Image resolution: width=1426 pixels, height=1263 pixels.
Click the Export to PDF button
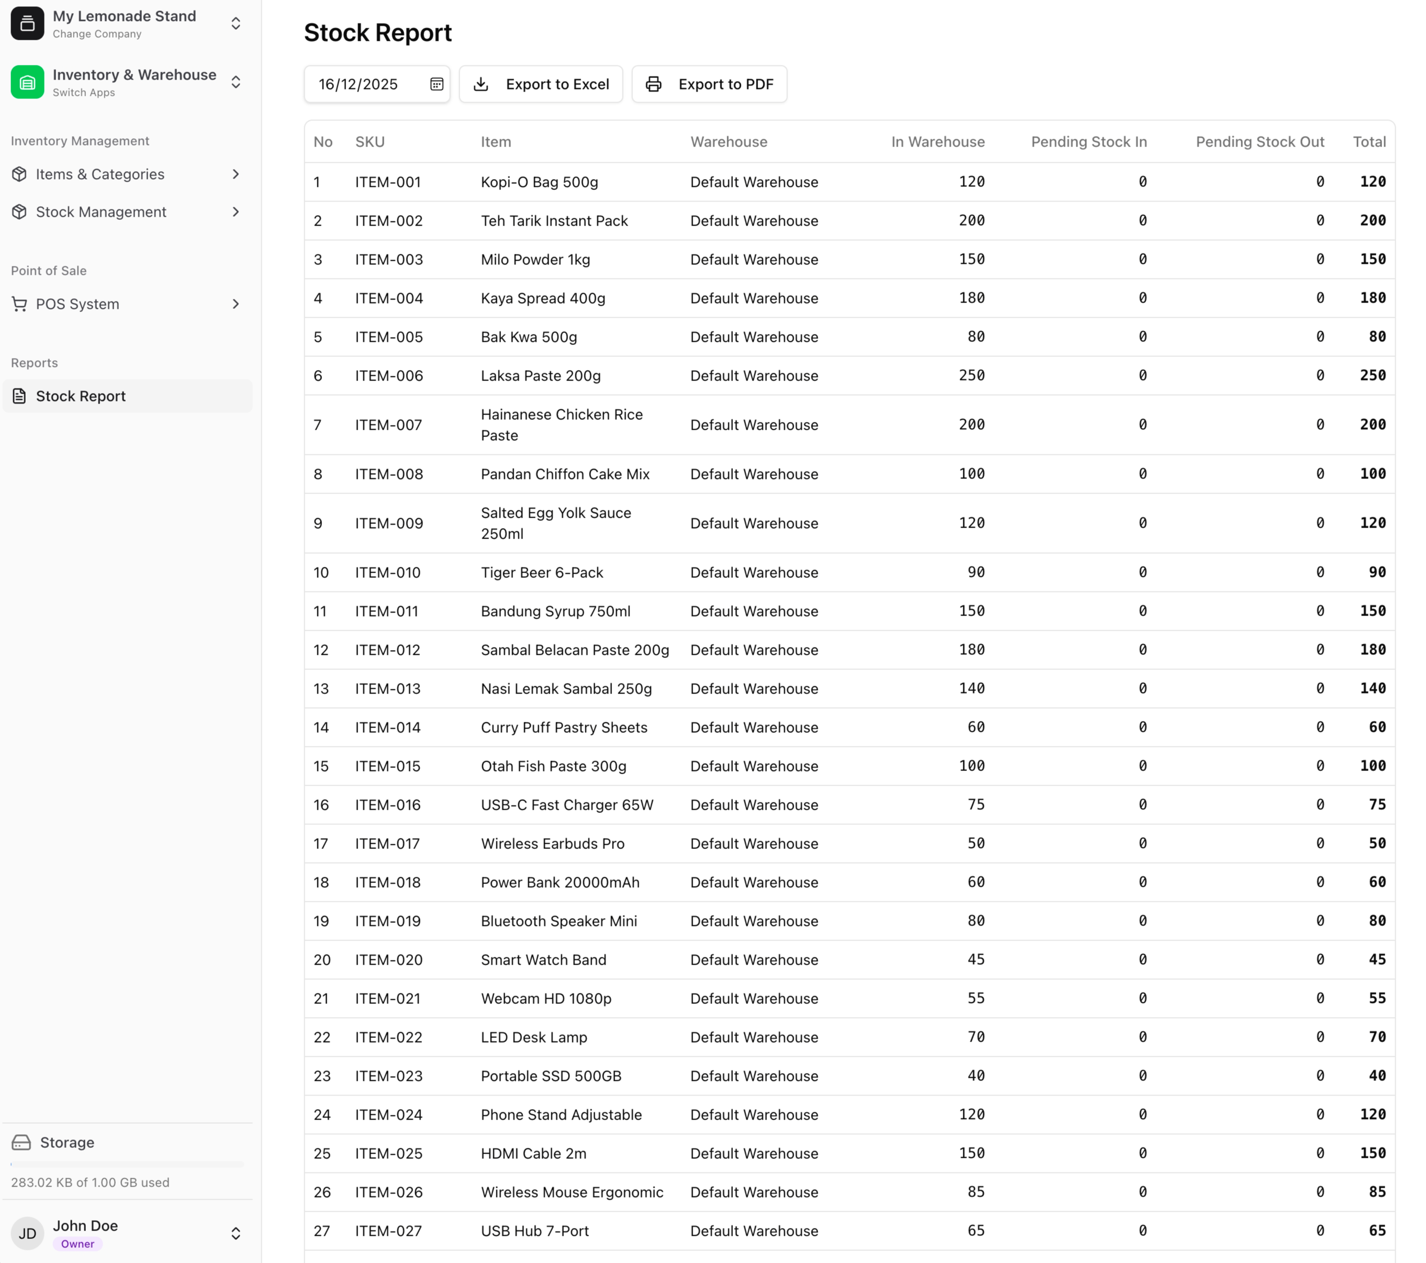coord(709,84)
